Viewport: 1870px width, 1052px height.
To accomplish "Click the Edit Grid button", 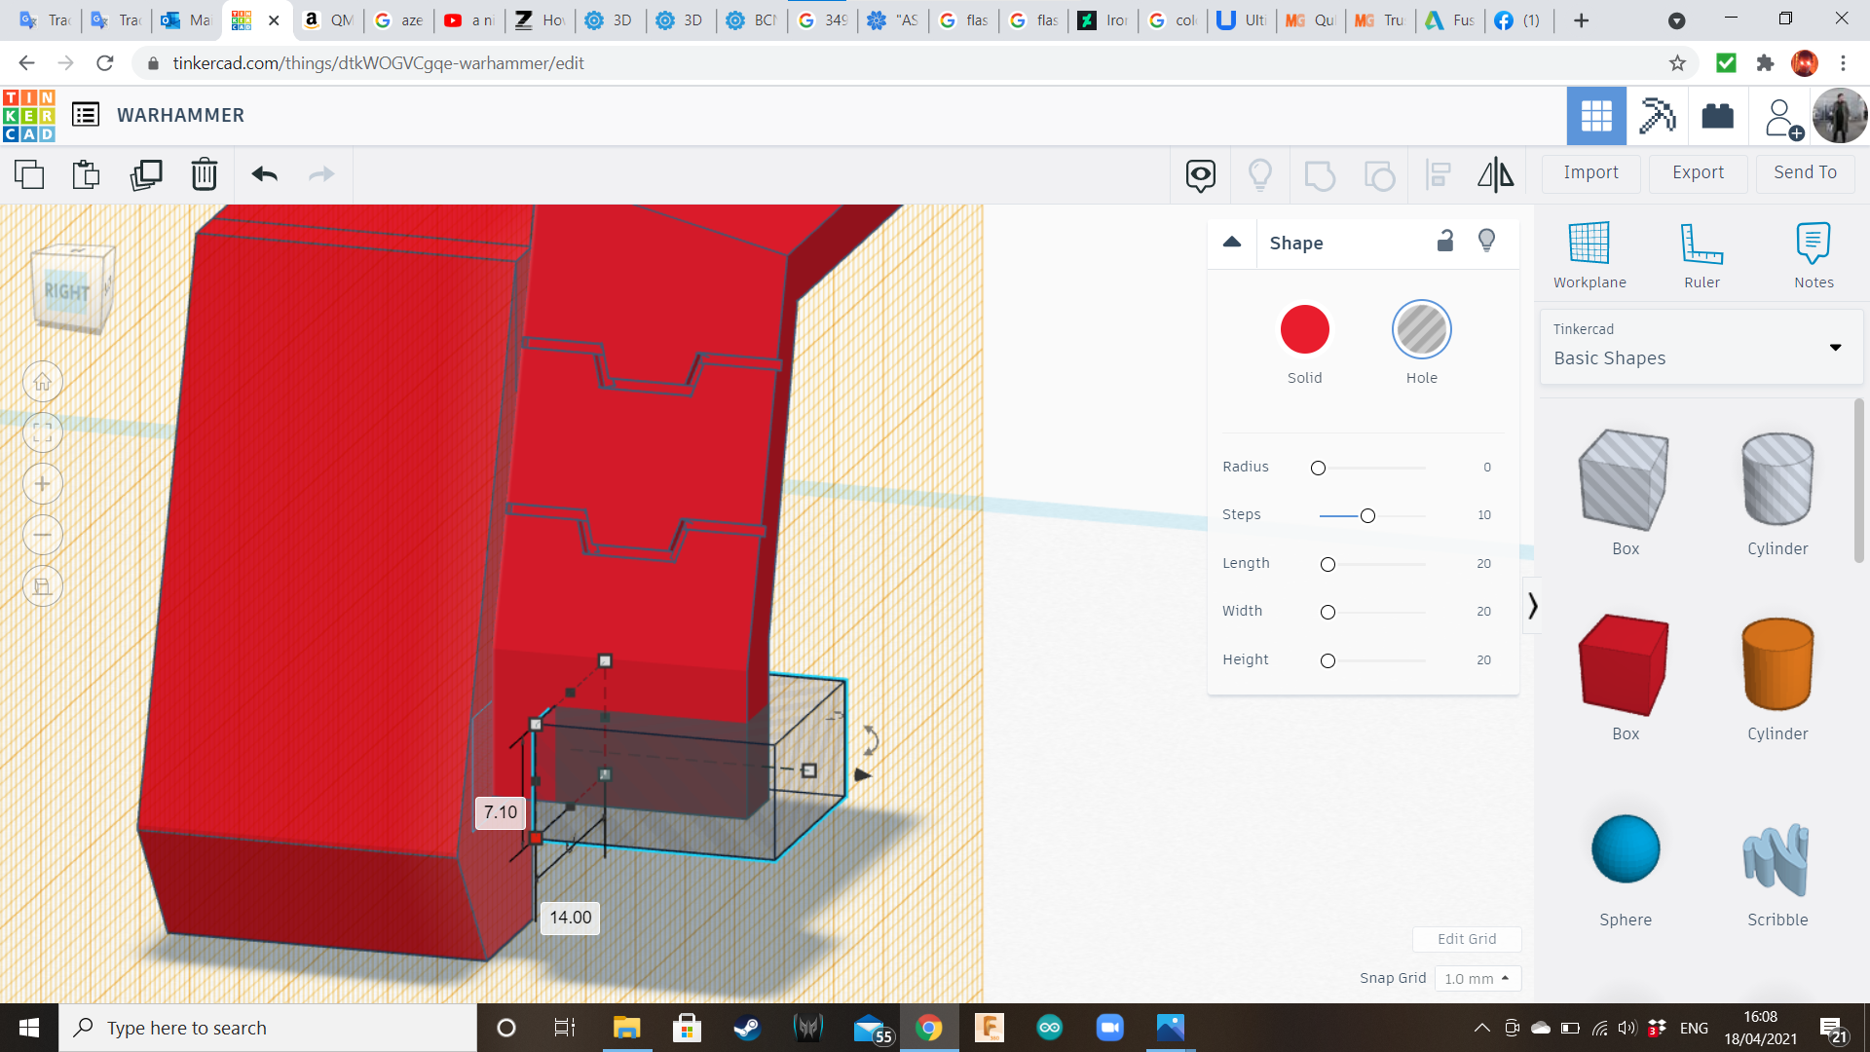I will (x=1466, y=939).
